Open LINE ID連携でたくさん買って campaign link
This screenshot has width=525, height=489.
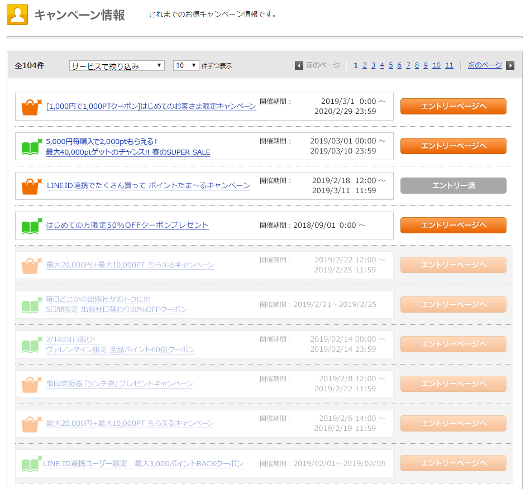[149, 186]
